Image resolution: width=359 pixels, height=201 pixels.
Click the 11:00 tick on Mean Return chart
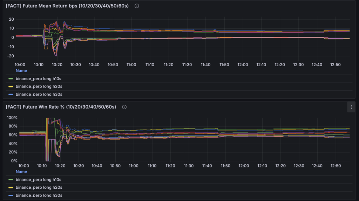point(131,65)
